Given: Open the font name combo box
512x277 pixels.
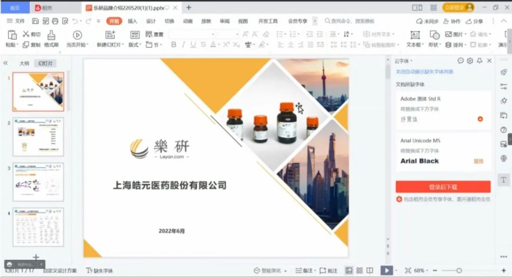Looking at the screenshot, I should point(192,34).
